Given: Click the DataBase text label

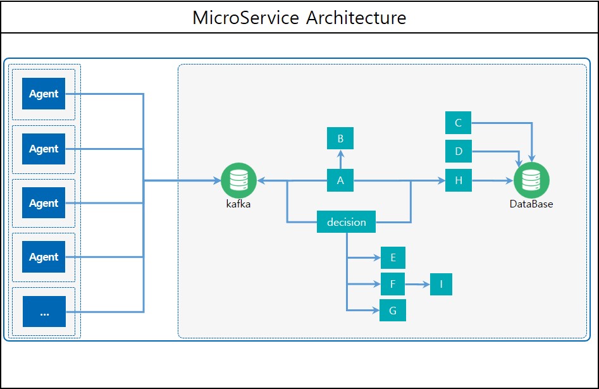Looking at the screenshot, I should tap(531, 204).
